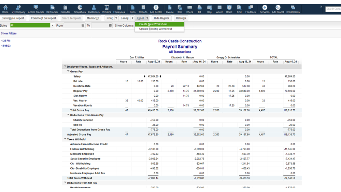
Task: Click the Customize Report button
Action: tap(13, 18)
